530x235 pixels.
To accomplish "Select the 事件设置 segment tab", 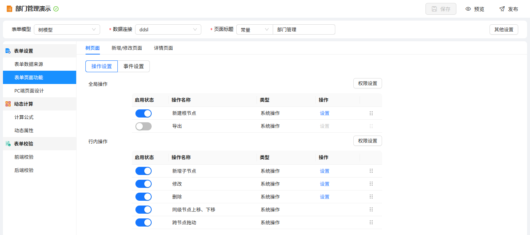I will tap(134, 66).
